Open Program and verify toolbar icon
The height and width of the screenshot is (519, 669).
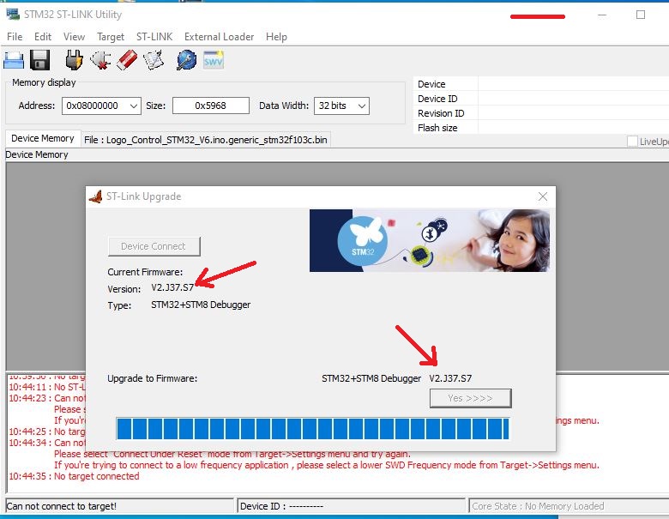coord(154,60)
